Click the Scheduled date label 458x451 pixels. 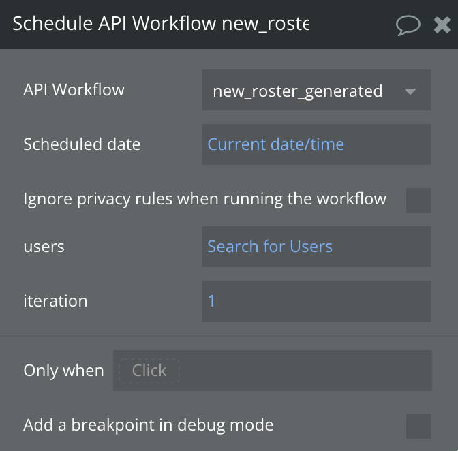pos(82,144)
